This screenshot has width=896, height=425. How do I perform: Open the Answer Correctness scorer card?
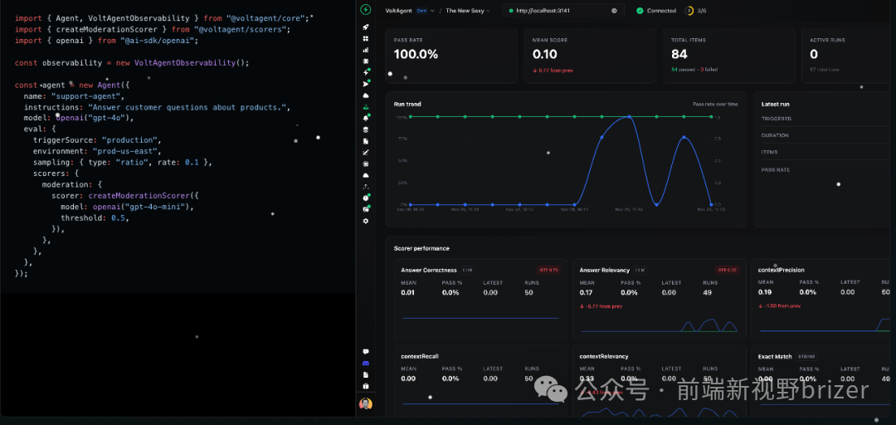pyautogui.click(x=480, y=297)
